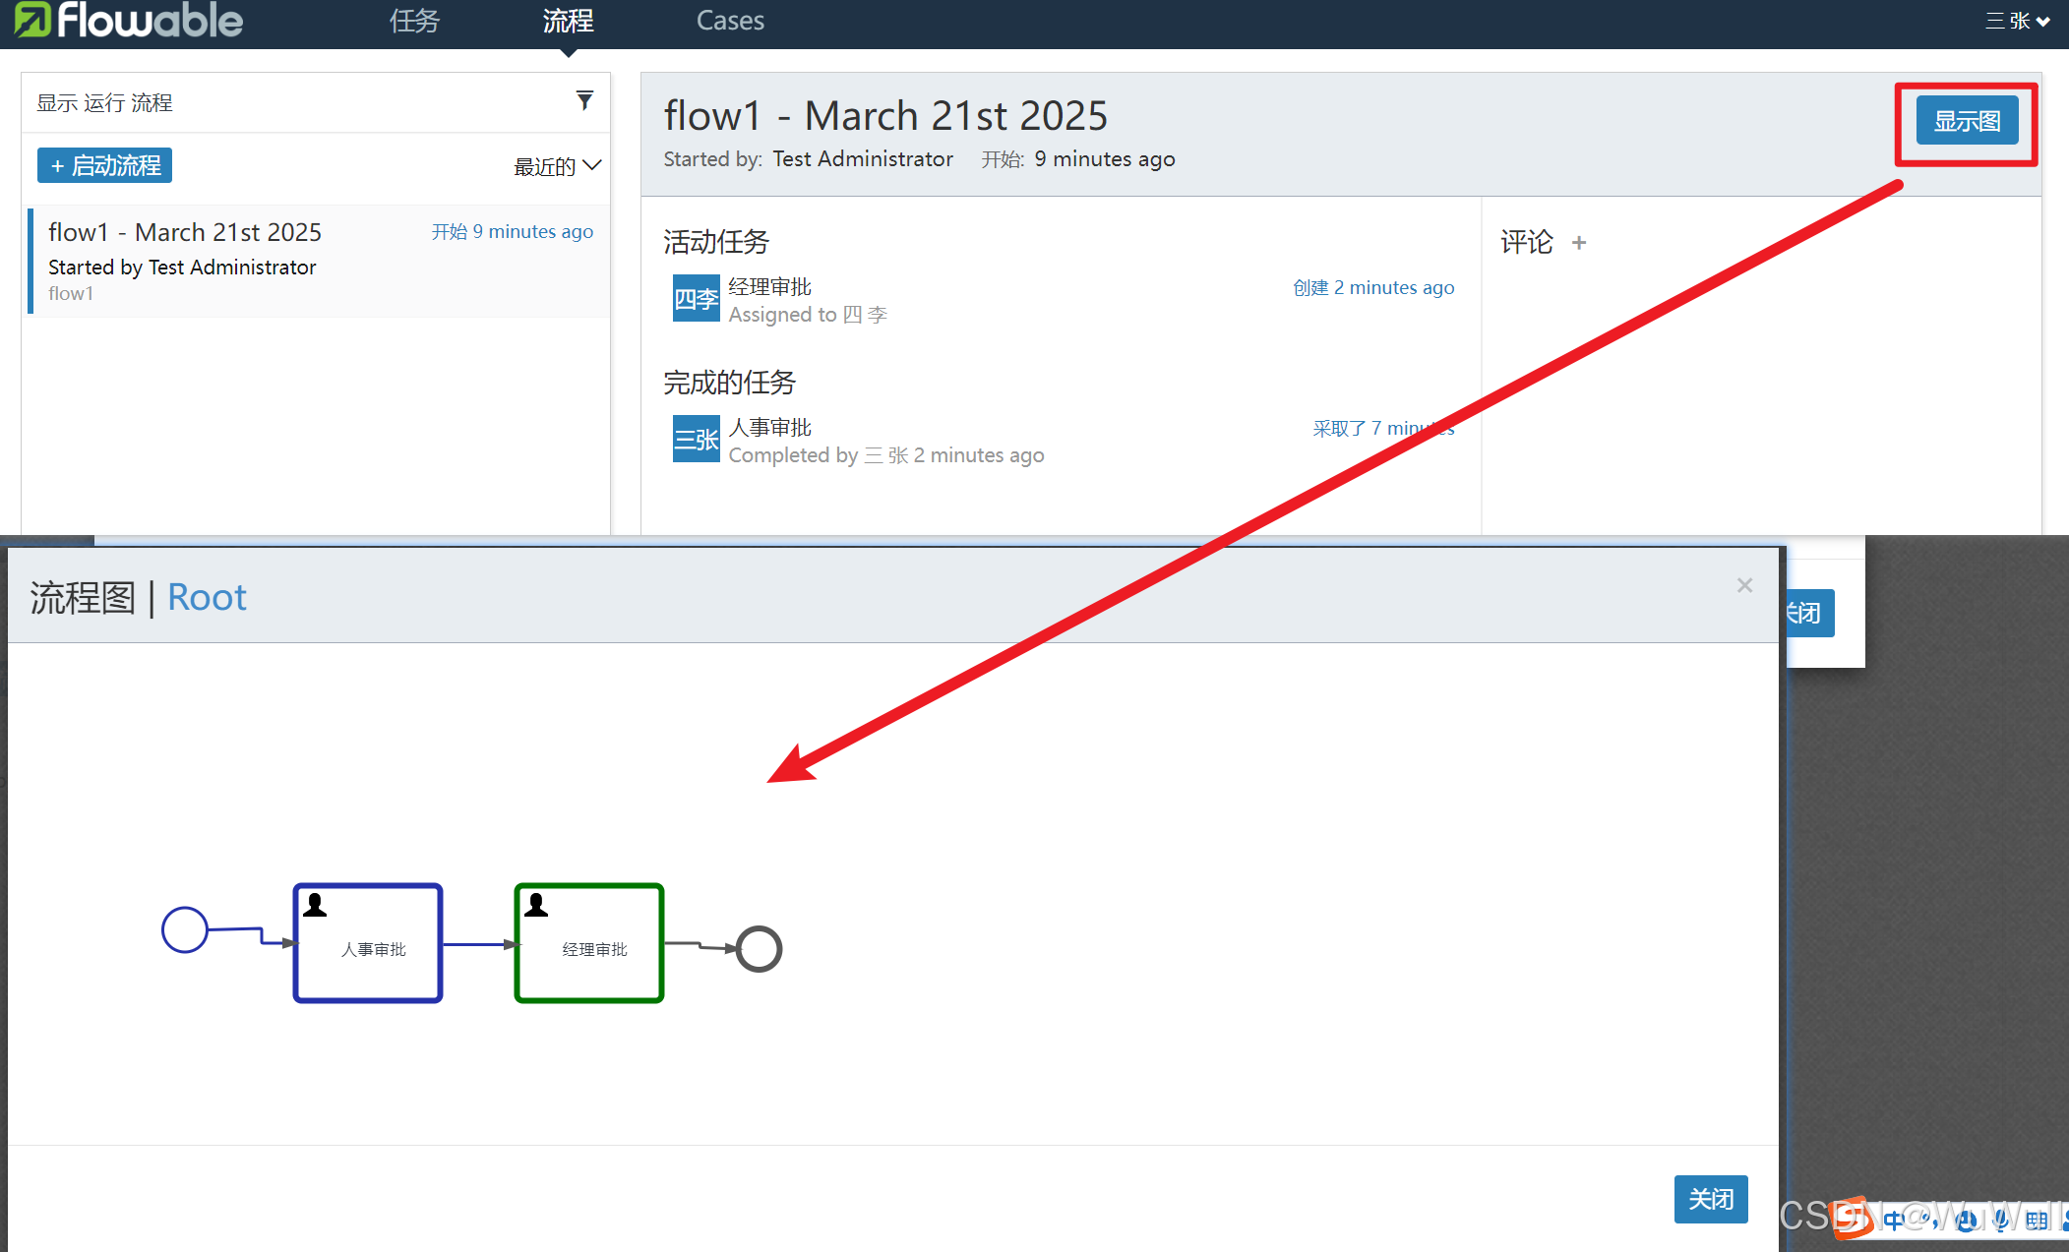Screen dimensions: 2069x1252
Task: Click the filter funnel icon
Action: click(x=584, y=100)
